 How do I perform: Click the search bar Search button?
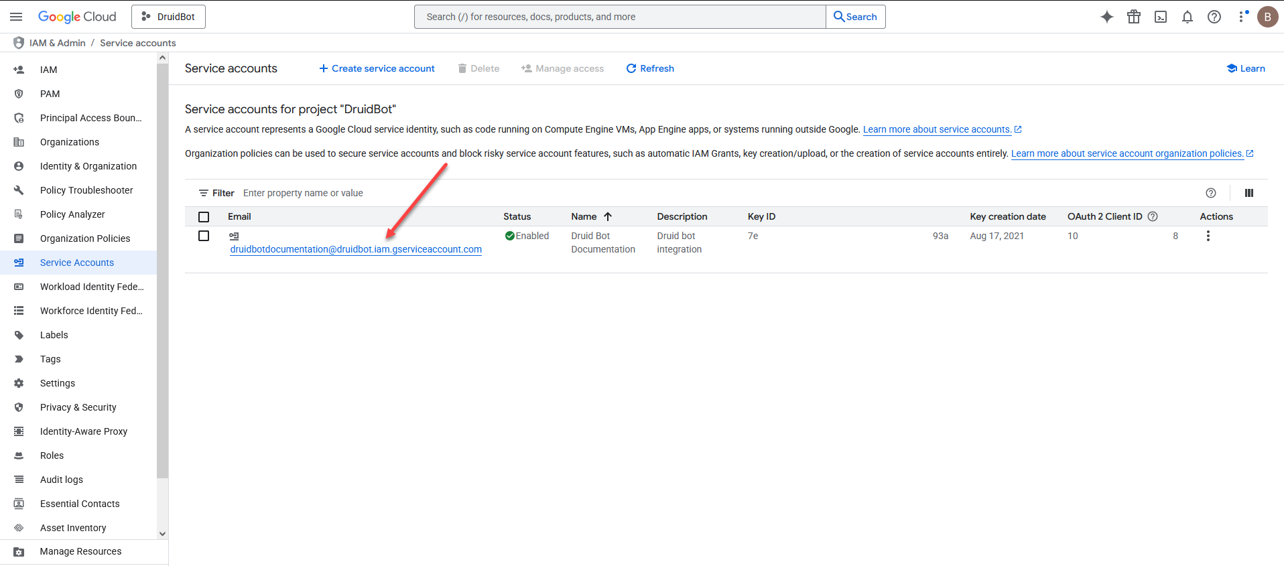pos(855,17)
